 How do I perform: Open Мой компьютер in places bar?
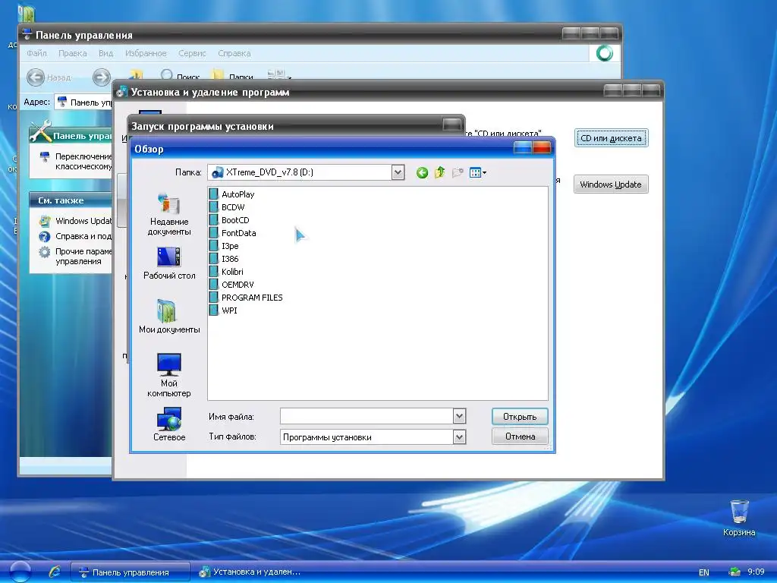(169, 375)
